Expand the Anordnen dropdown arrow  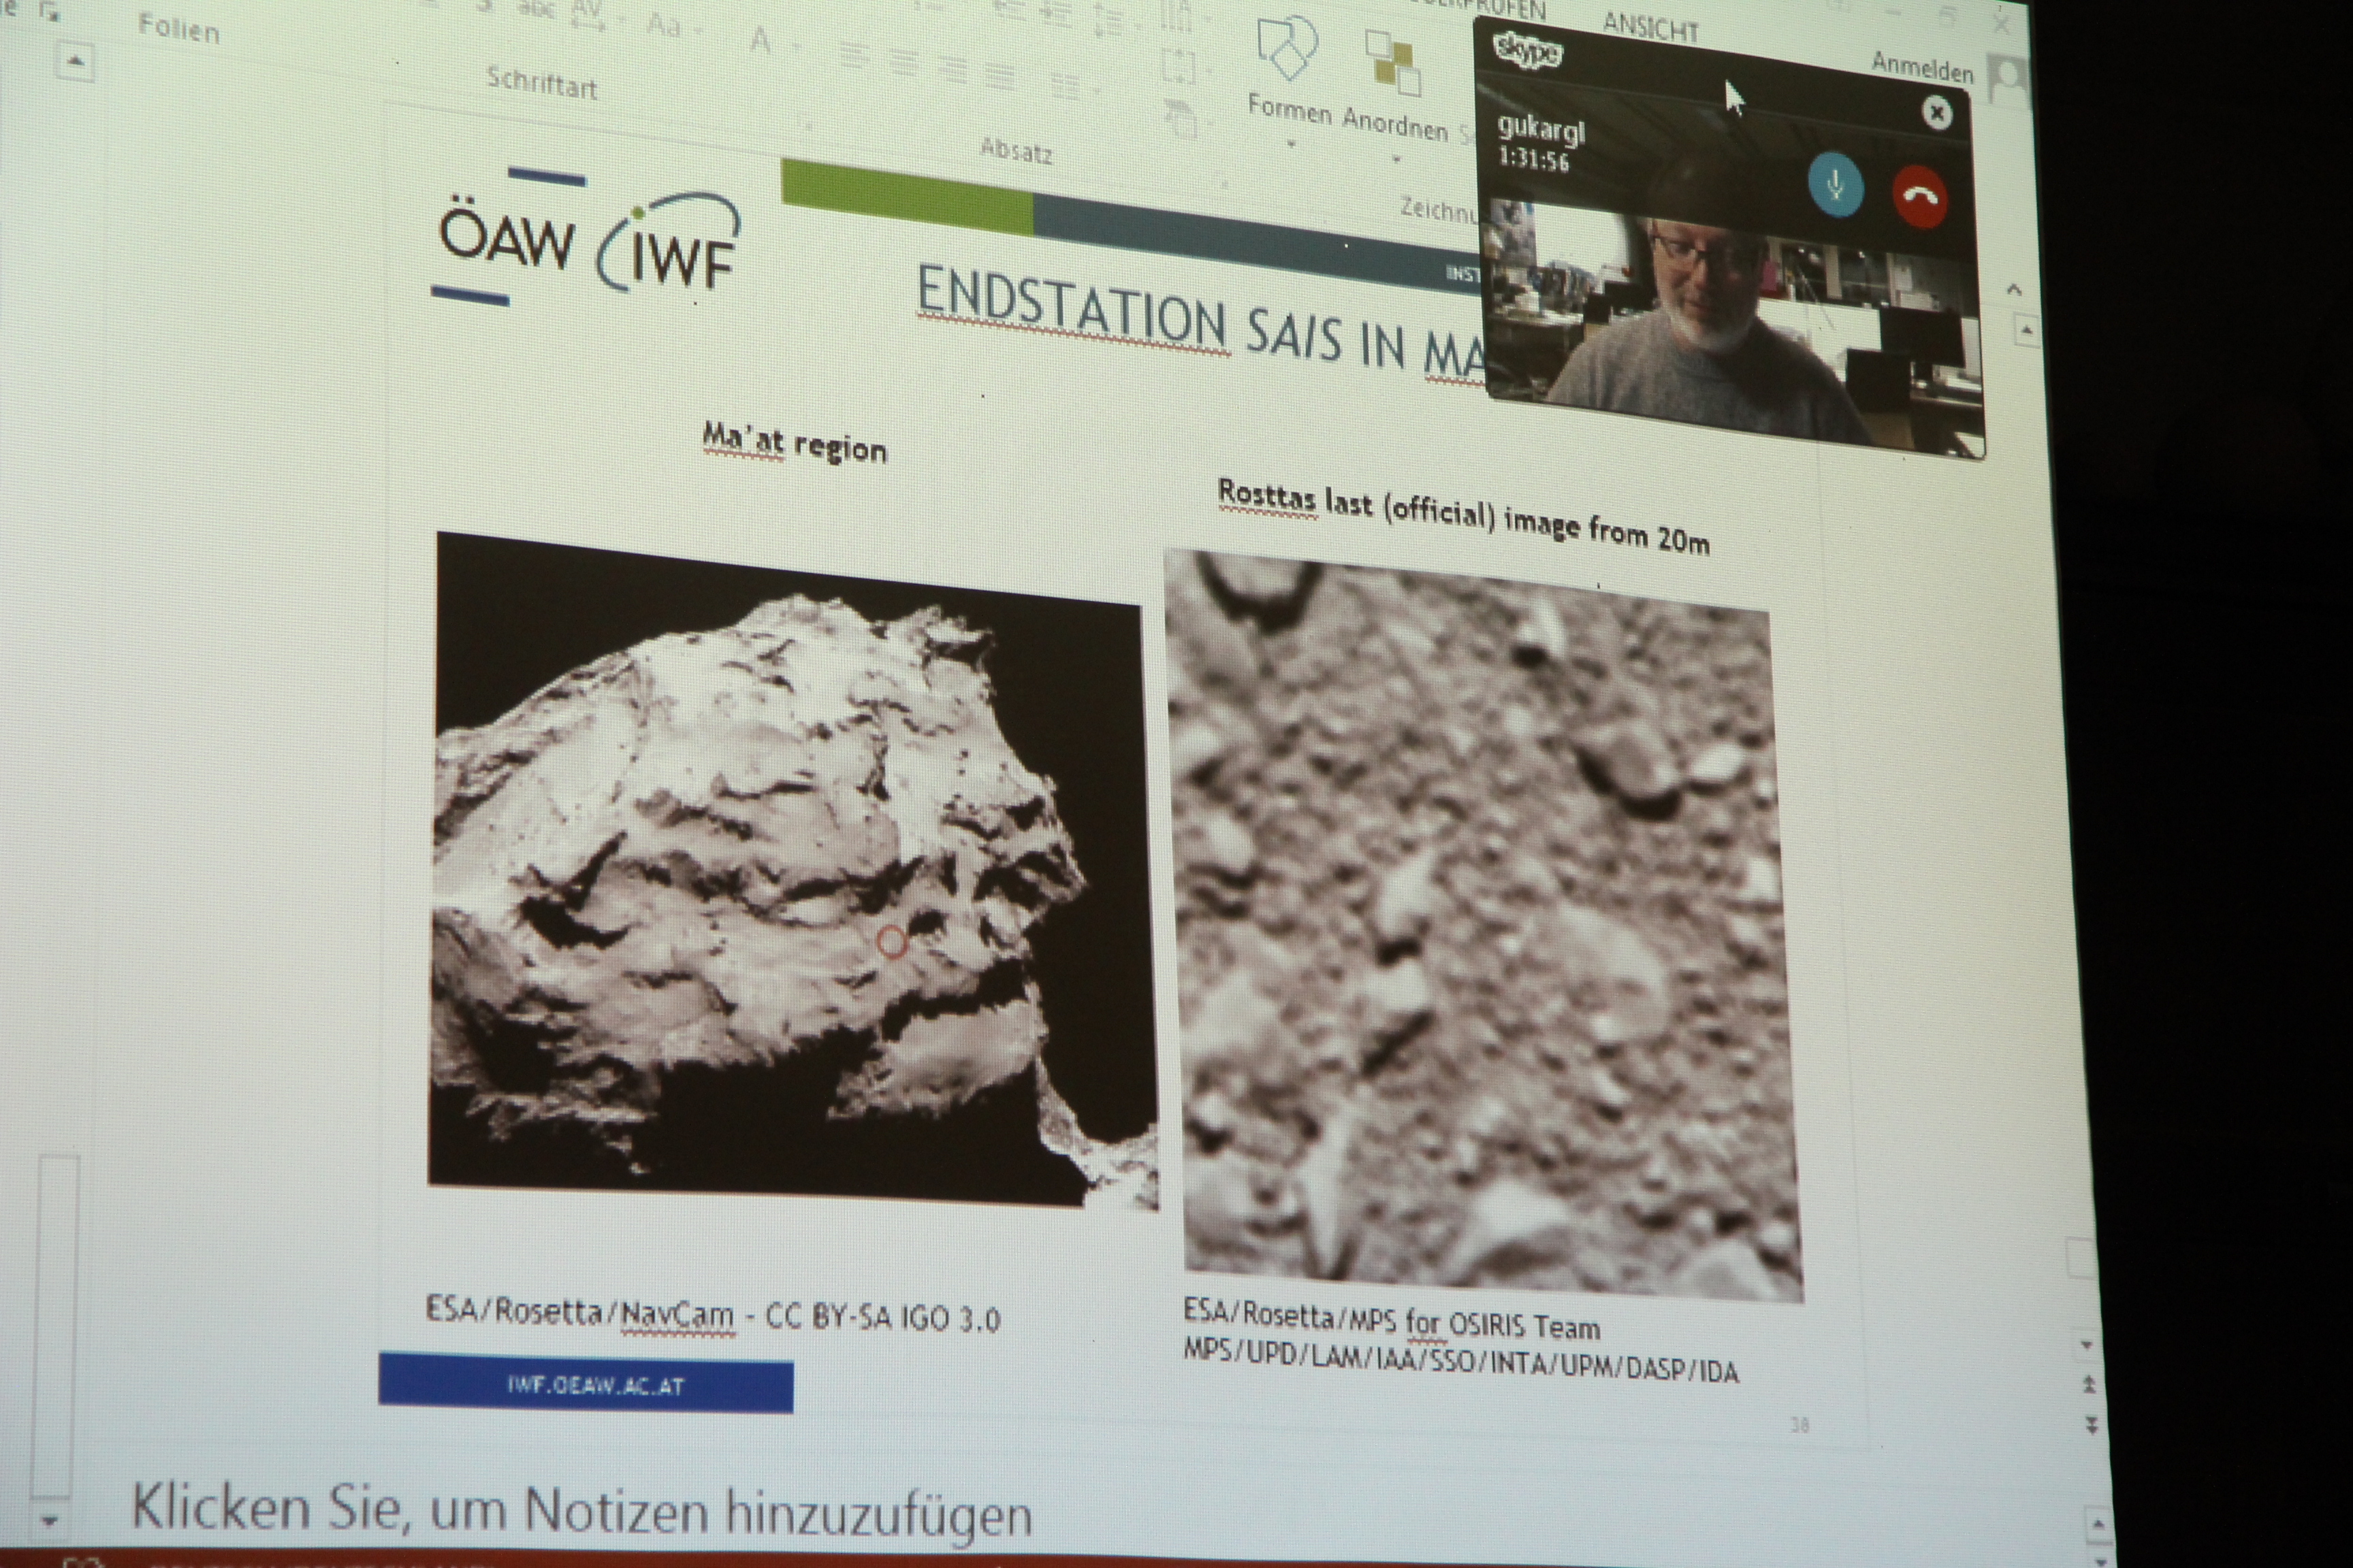pos(1396,158)
